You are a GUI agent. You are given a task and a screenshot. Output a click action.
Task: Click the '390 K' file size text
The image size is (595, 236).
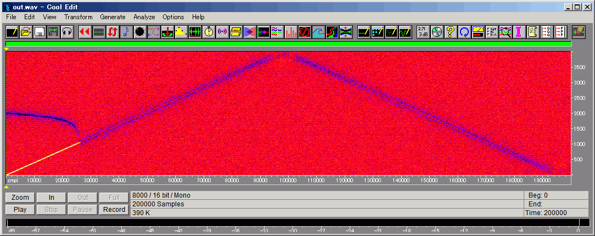(x=141, y=213)
